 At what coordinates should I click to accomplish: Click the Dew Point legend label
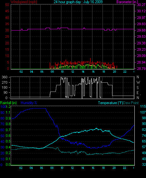pyautogui.click(x=131, y=103)
